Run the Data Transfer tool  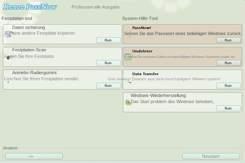(x=228, y=86)
